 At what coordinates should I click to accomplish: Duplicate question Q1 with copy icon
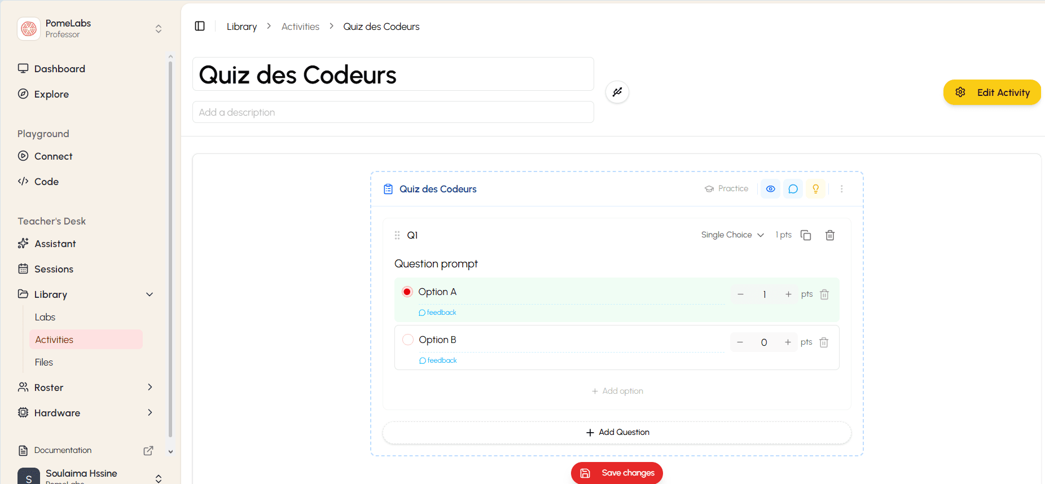click(x=806, y=235)
